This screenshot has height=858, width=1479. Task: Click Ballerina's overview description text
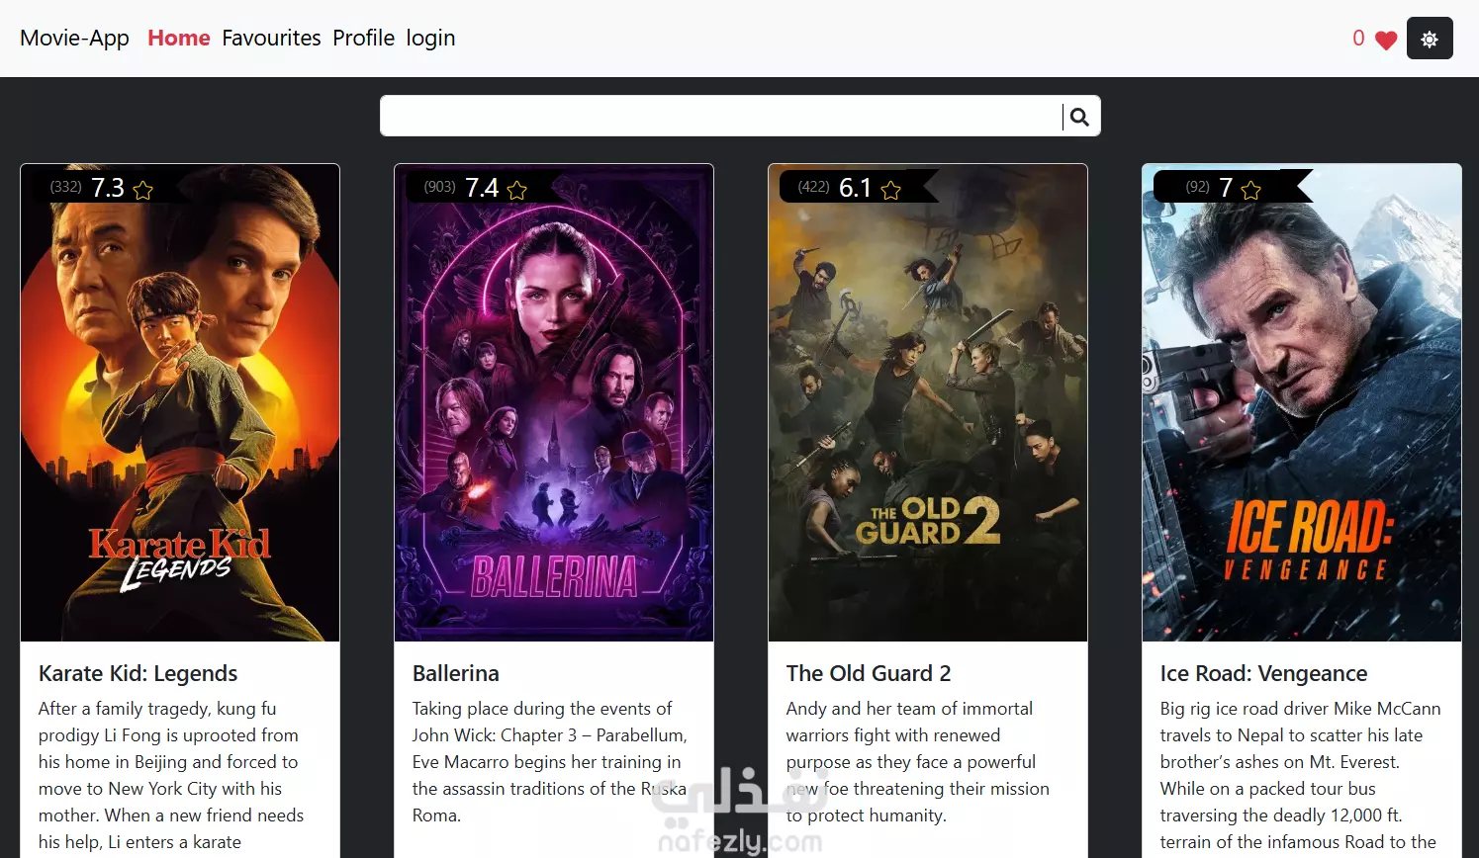tap(550, 762)
